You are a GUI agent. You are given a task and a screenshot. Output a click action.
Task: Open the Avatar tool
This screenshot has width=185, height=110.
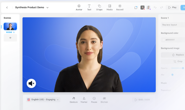[x=79, y=7]
